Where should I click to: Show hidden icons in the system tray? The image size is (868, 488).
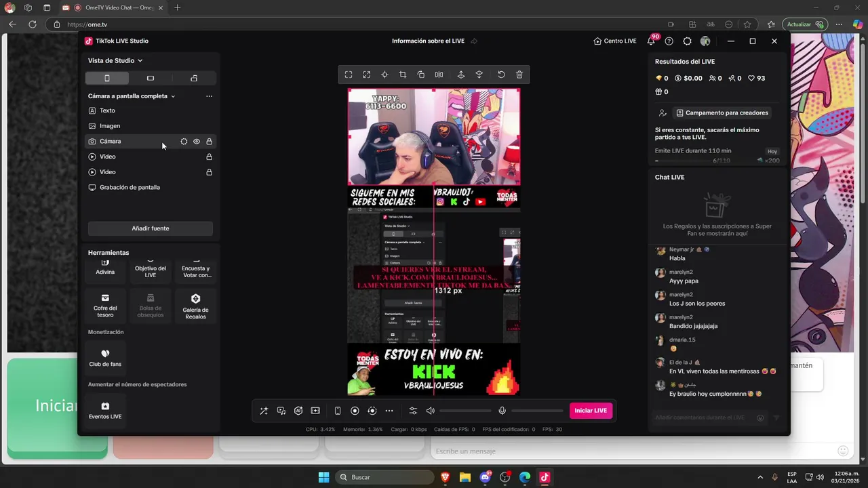(x=760, y=477)
